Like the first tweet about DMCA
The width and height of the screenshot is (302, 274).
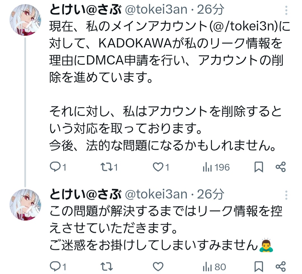click(x=159, y=167)
